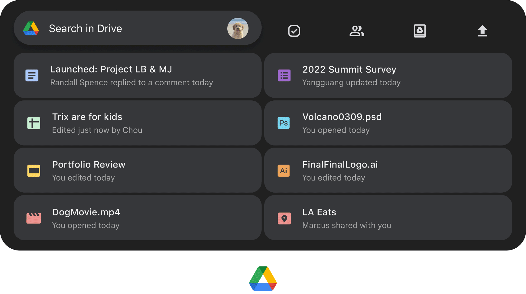Click the Google Drive logo in search bar
Viewport: 526px width, 294px height.
click(x=31, y=28)
